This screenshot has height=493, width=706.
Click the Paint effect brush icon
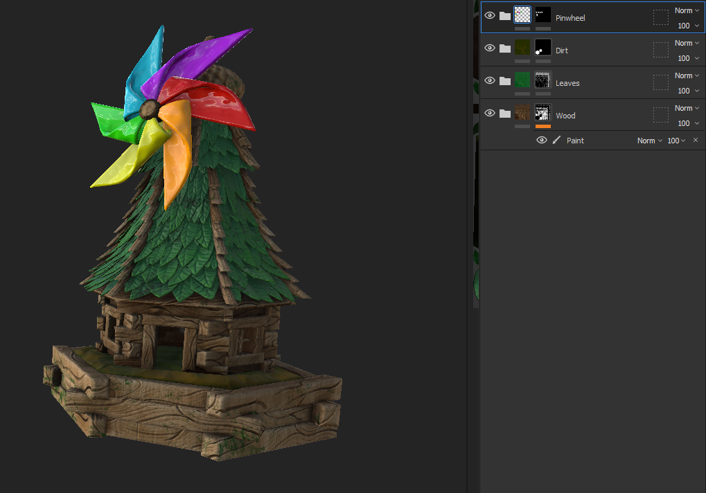[x=556, y=141]
